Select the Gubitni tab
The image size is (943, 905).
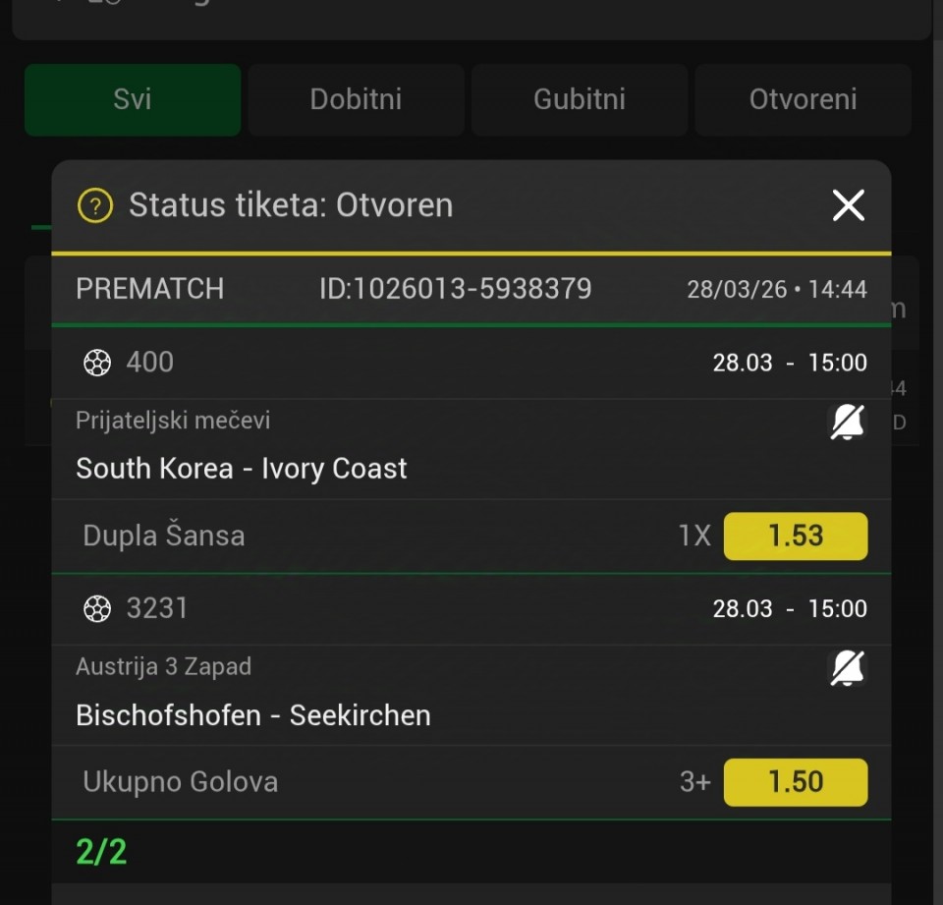pyautogui.click(x=580, y=99)
